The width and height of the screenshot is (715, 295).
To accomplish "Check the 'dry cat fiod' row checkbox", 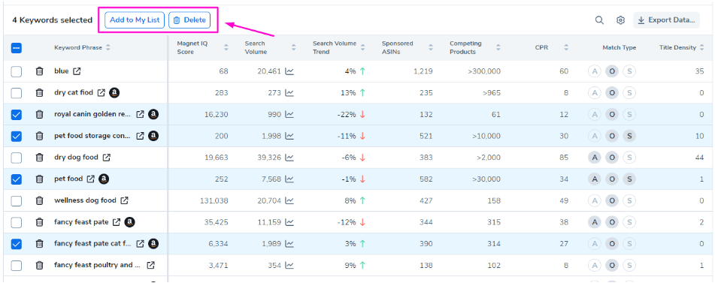I will (16, 93).
